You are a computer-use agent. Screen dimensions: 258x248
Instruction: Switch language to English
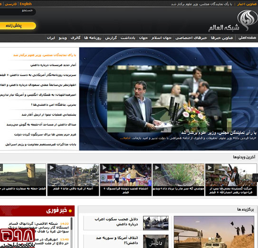tap(26, 4)
